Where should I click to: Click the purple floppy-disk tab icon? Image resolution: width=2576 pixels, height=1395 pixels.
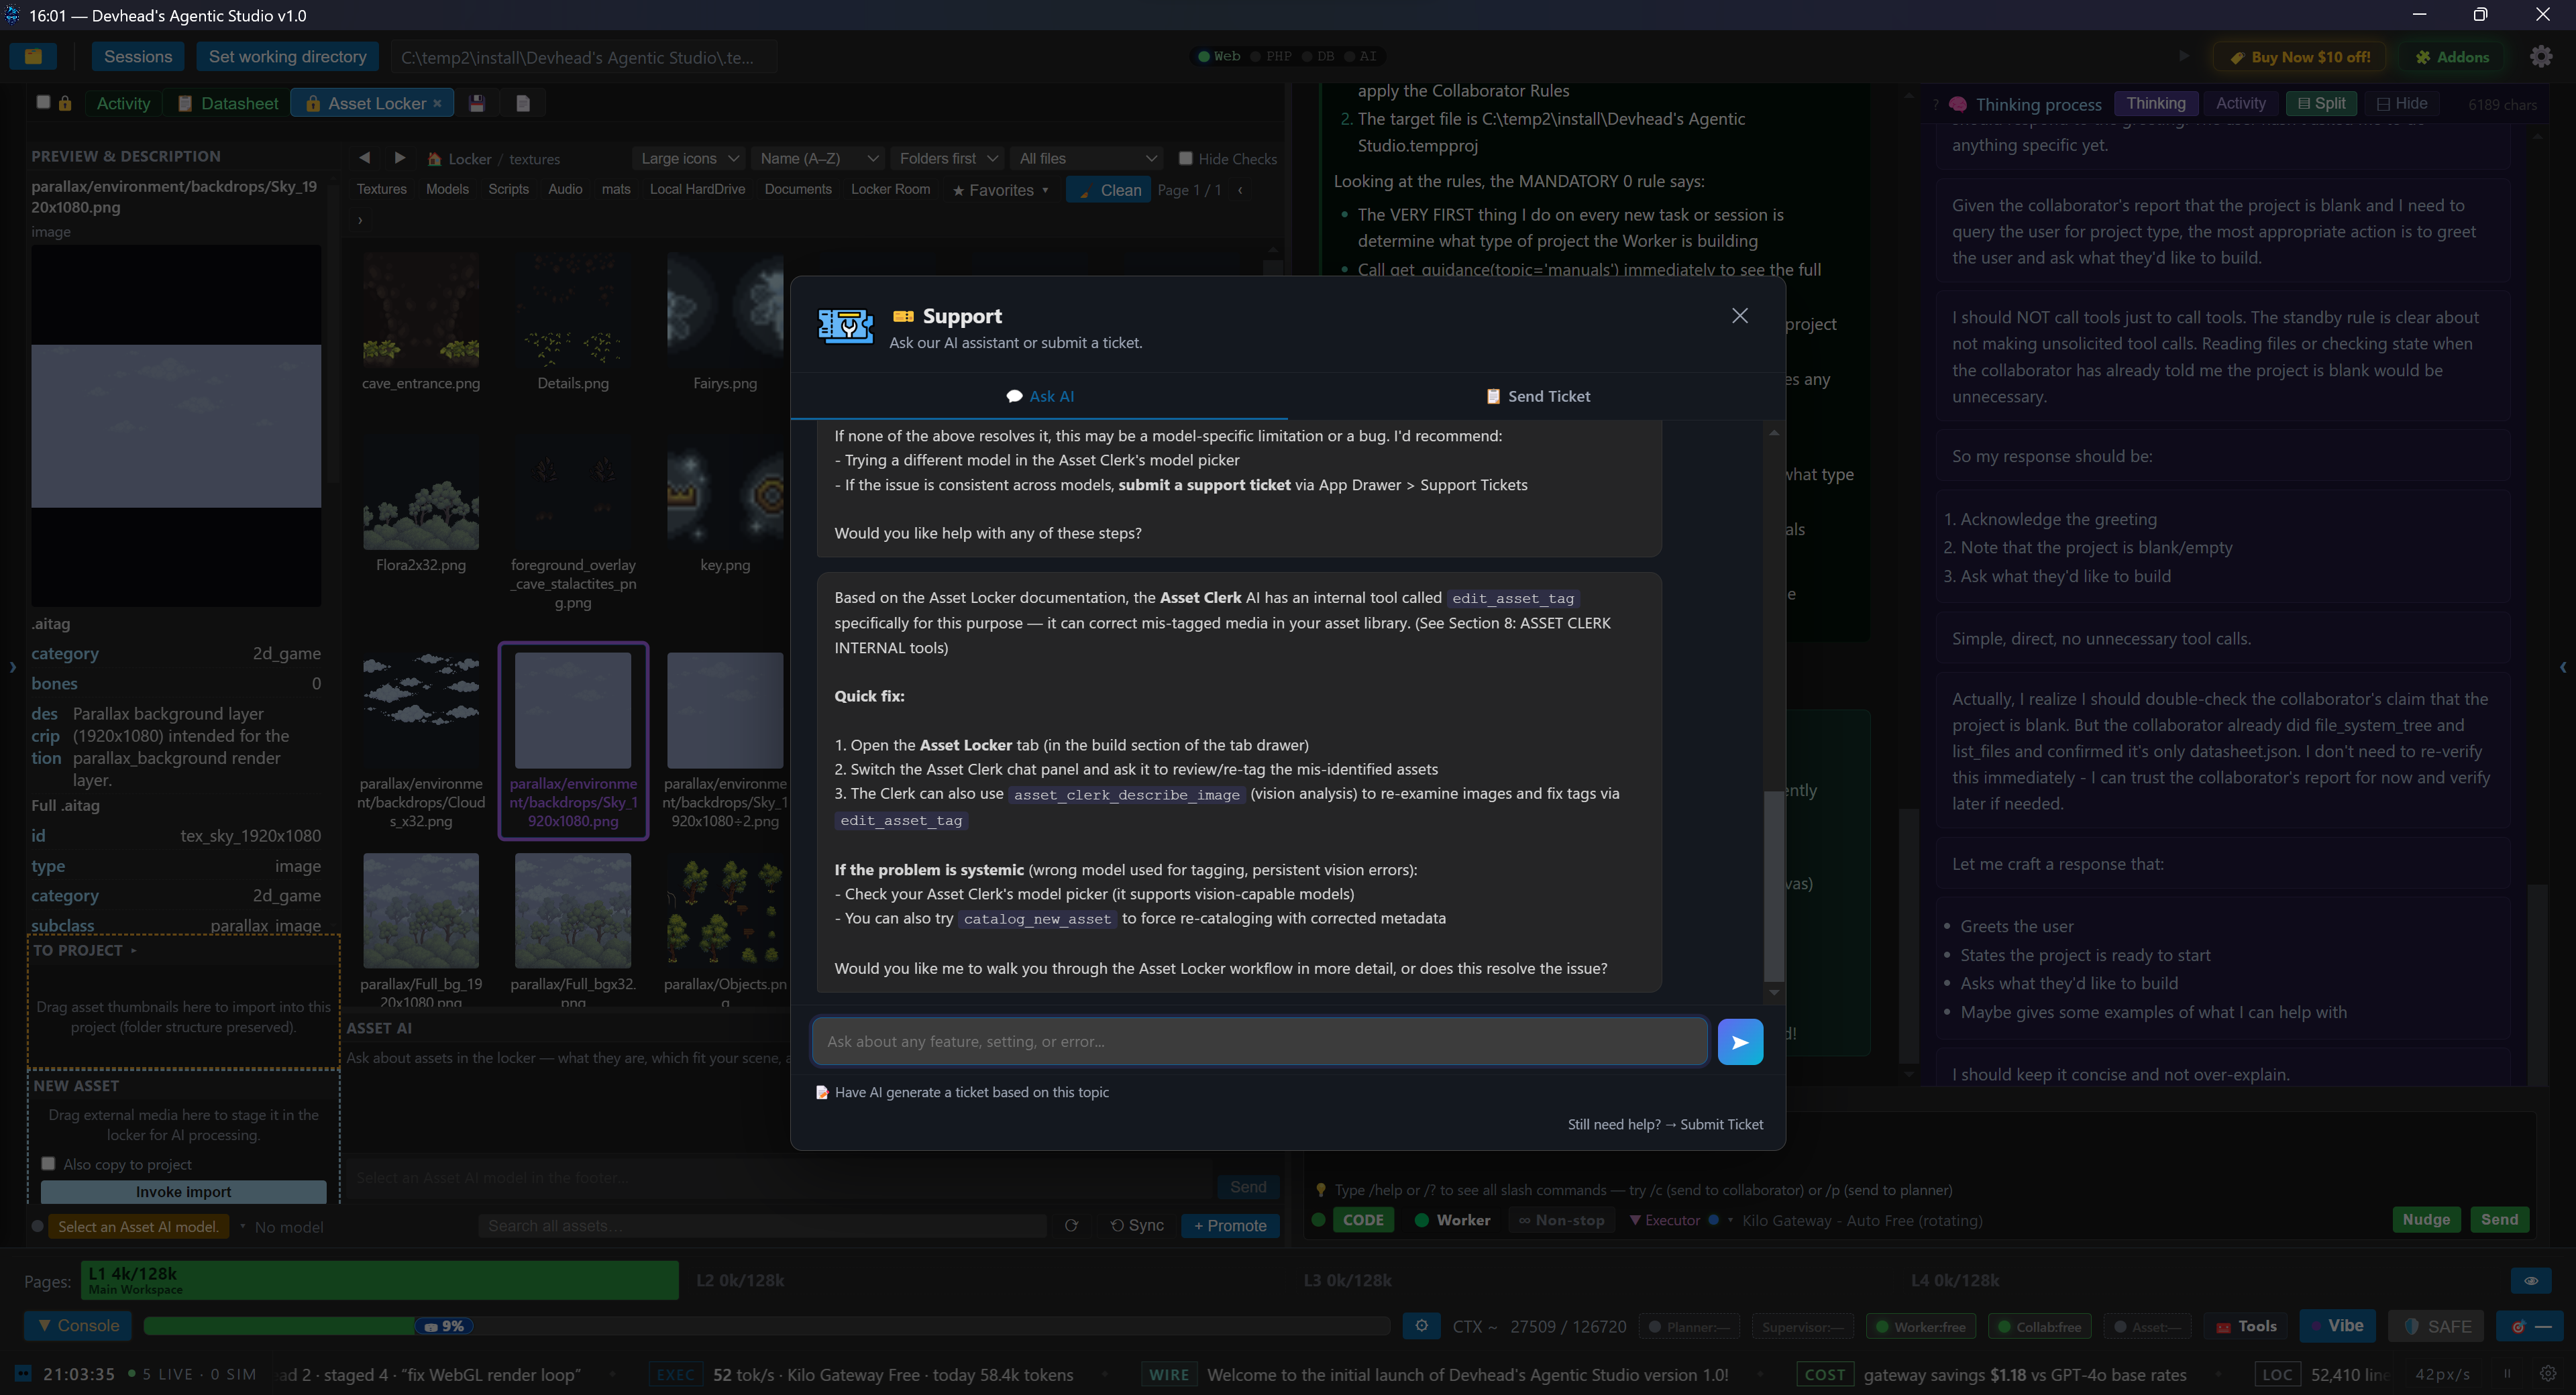tap(477, 103)
